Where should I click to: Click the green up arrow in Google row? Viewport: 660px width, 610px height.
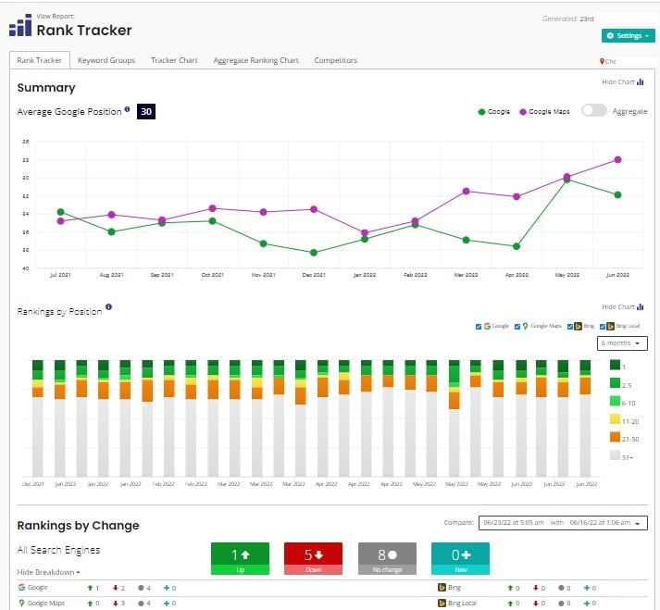tap(90, 588)
